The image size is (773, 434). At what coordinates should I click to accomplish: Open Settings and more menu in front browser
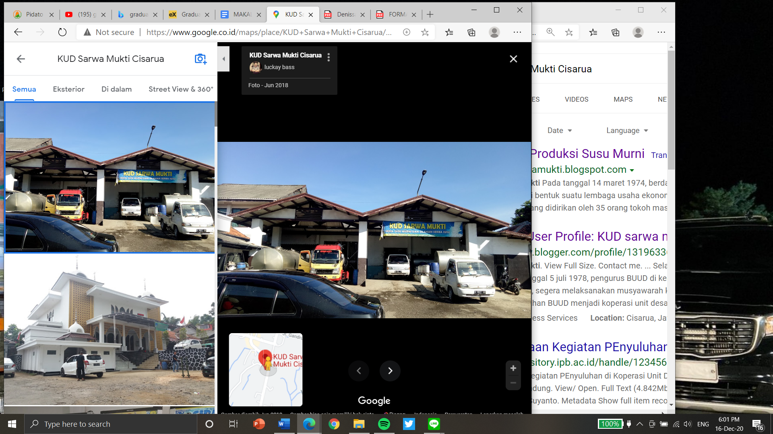point(517,32)
